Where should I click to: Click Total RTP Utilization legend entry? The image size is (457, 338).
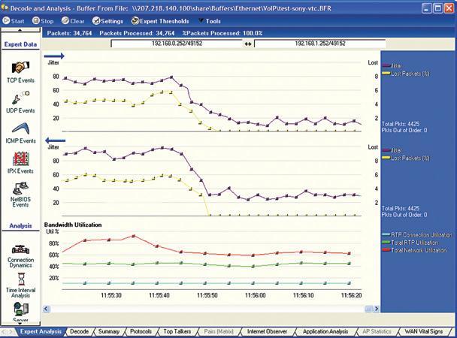pos(410,242)
